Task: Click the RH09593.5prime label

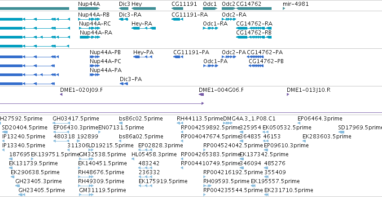Action: (x=226, y=181)
